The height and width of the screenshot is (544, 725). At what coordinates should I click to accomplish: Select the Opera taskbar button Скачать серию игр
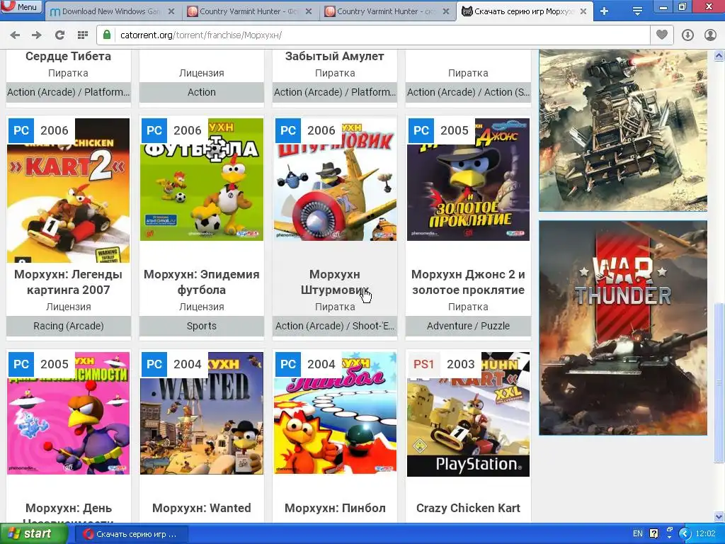point(131,534)
